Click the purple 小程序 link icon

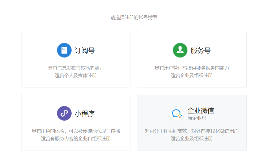tap(64, 113)
